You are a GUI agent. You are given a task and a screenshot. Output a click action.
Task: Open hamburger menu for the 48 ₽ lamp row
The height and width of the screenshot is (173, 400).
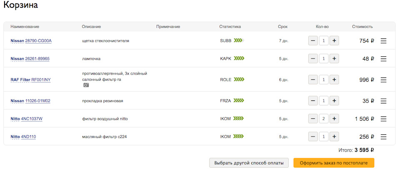point(384,58)
